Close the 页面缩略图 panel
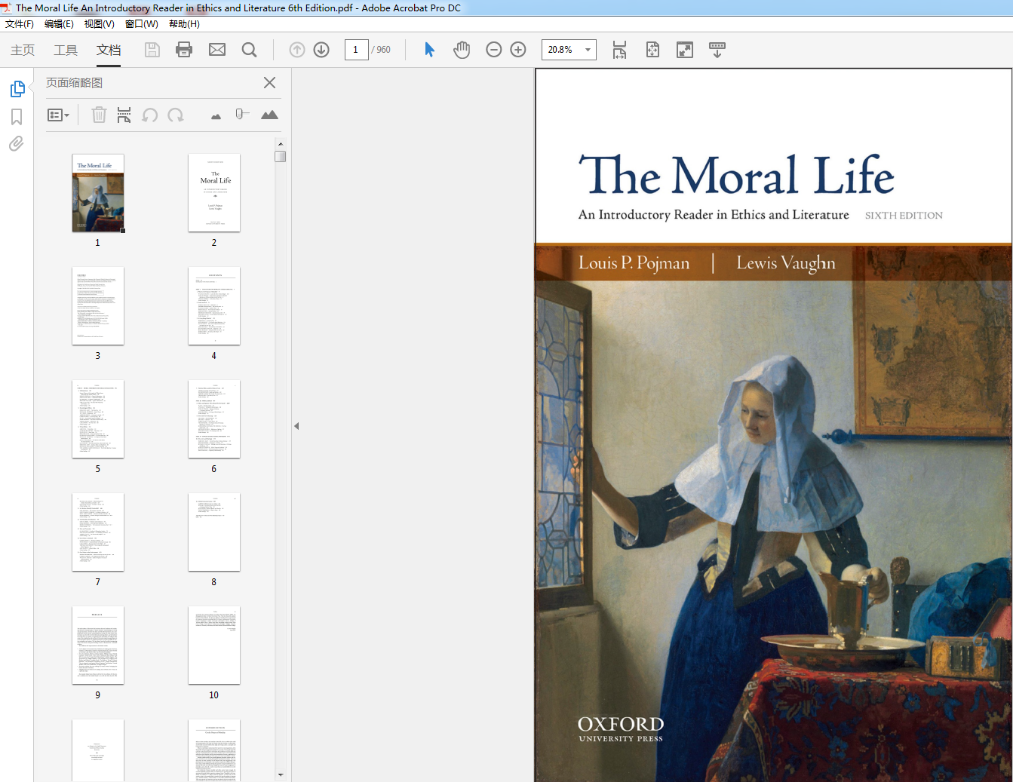Viewport: 1013px width, 782px height. (269, 83)
